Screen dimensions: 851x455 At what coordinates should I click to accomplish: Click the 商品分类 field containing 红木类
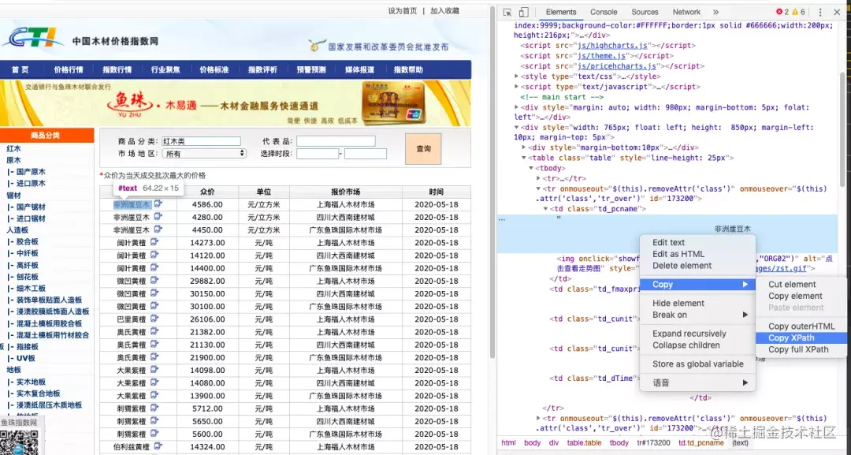pyautogui.click(x=201, y=141)
